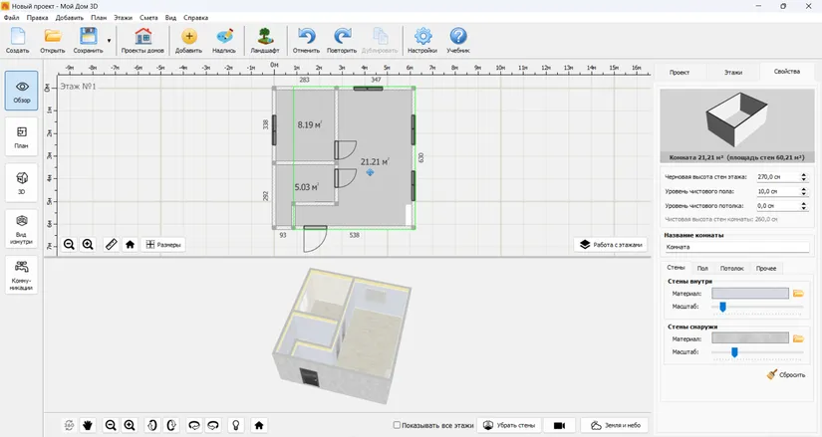Open Работа с этажами button
822x437 pixels.
pos(611,245)
